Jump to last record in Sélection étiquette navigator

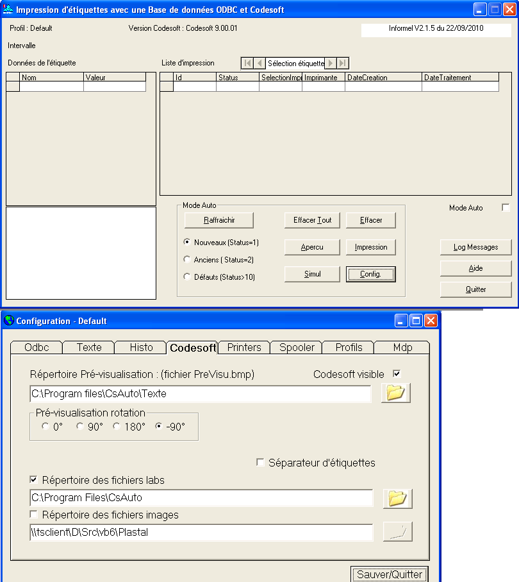343,63
